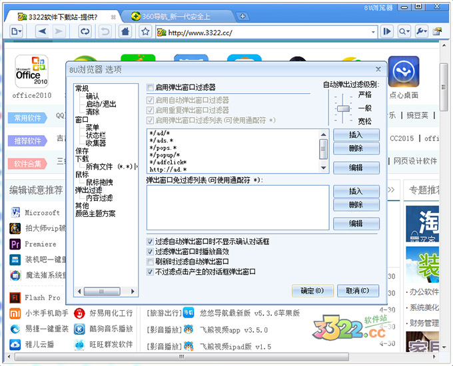This screenshot has height=366, width=453.
Task: Click the go/play button beside address bar
Action: (387, 31)
